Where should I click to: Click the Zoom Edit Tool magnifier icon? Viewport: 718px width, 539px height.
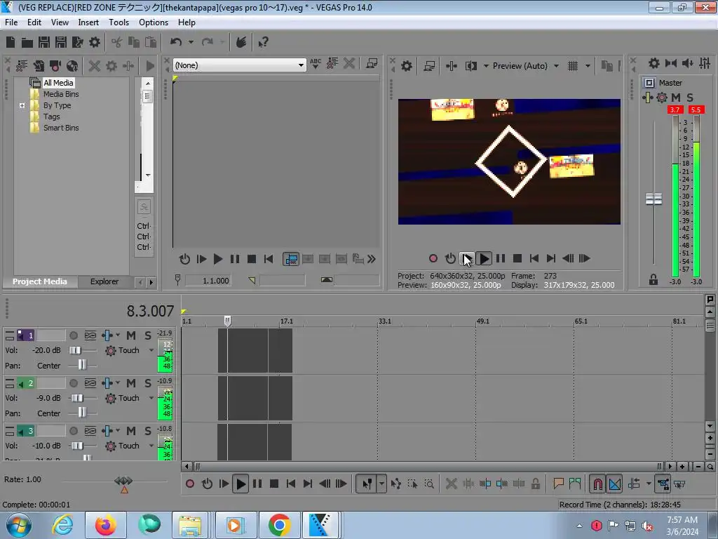point(429,484)
